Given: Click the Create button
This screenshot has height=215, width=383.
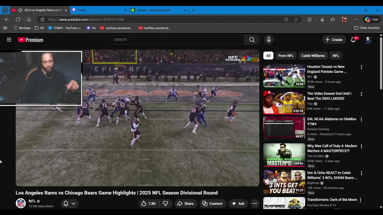Looking at the screenshot, I should click(334, 40).
